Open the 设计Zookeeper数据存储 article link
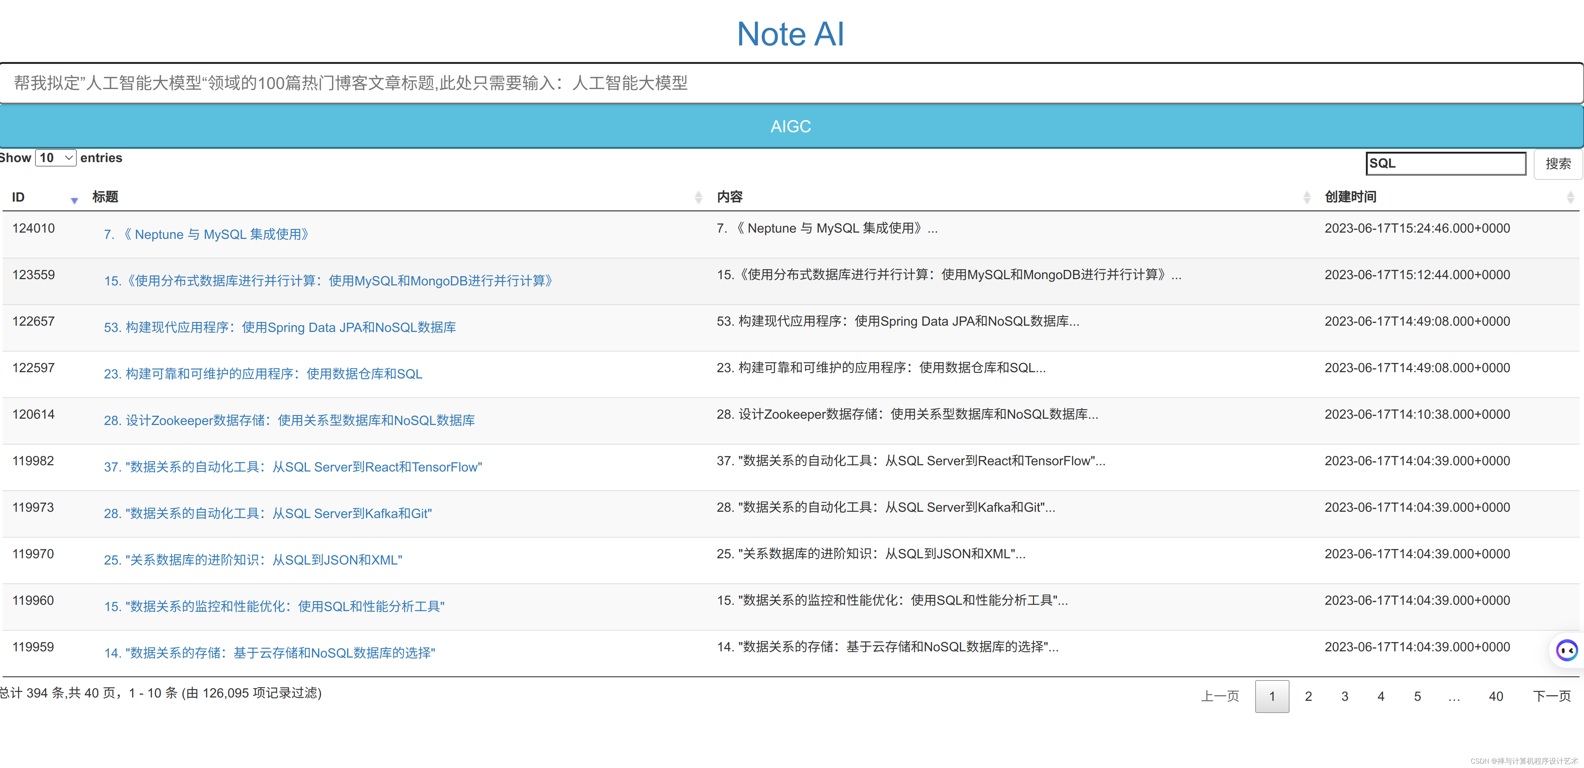 (x=289, y=420)
